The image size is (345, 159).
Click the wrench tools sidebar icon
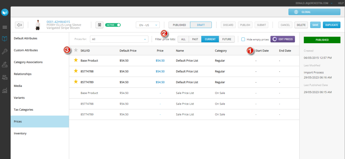tap(5, 52)
